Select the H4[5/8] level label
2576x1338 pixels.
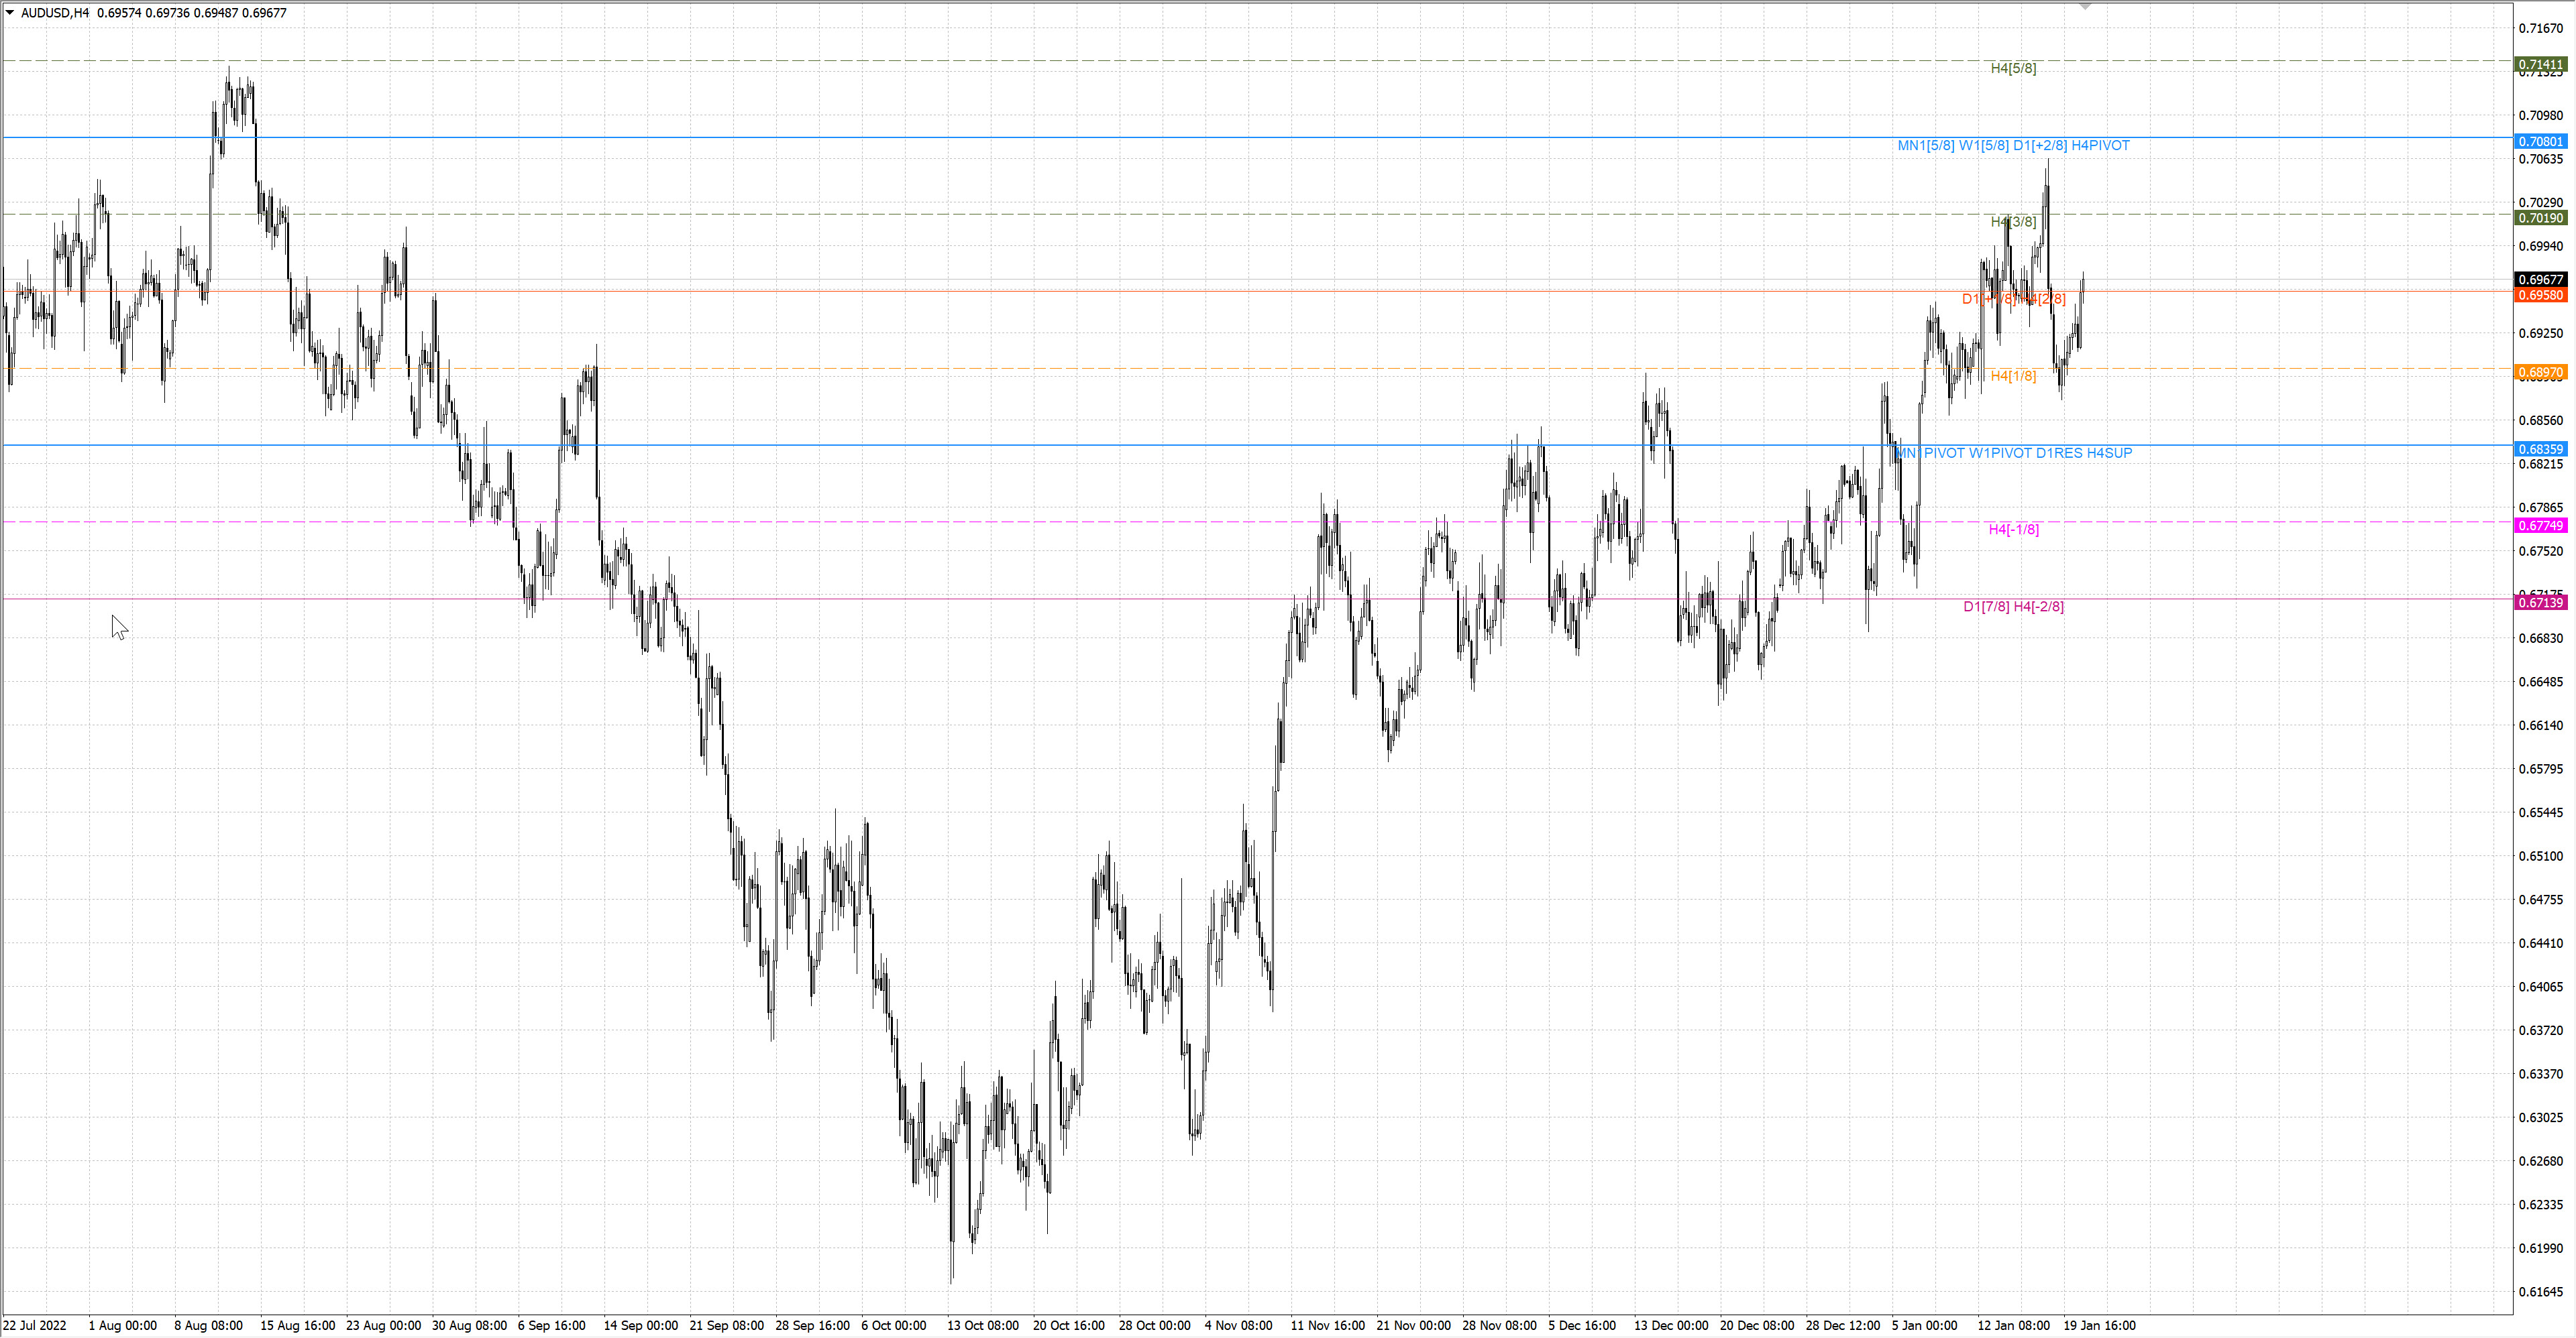[x=2013, y=68]
